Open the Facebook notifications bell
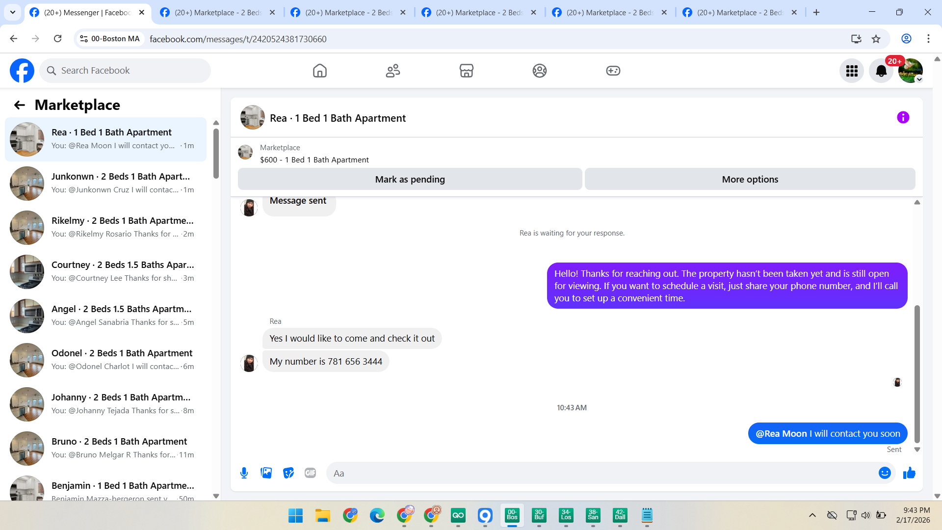 [881, 71]
